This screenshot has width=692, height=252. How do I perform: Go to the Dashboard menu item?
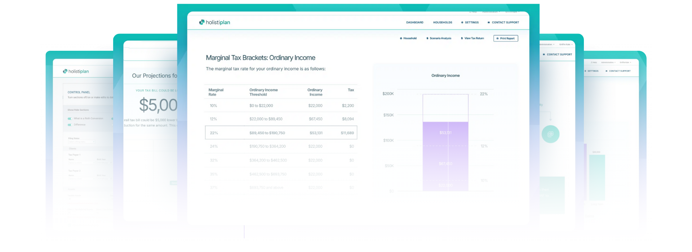tap(414, 22)
